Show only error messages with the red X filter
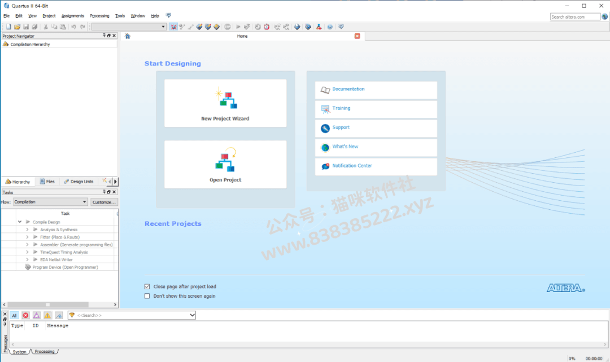This screenshot has height=362, width=610. (x=25, y=315)
